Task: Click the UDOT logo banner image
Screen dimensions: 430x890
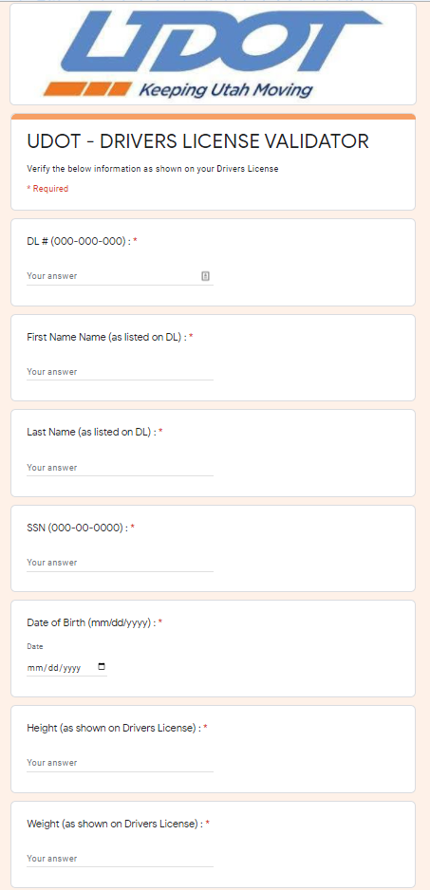Action: (x=213, y=54)
